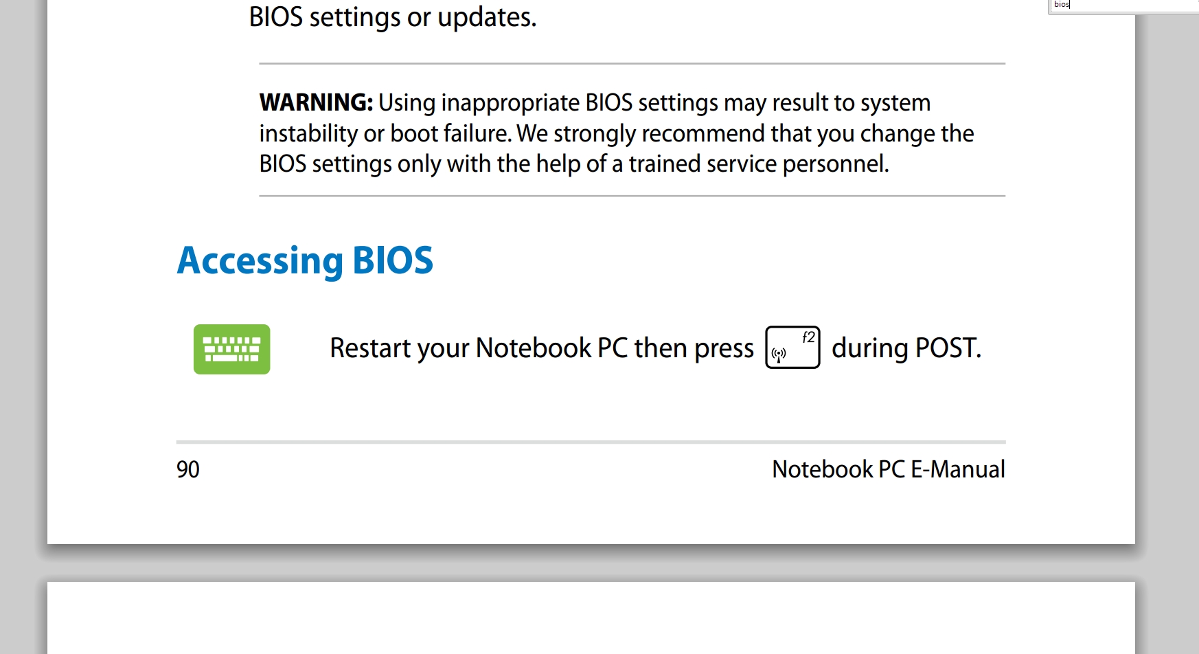
Task: Focus the search field containing "bios"
Action: click(x=1124, y=5)
